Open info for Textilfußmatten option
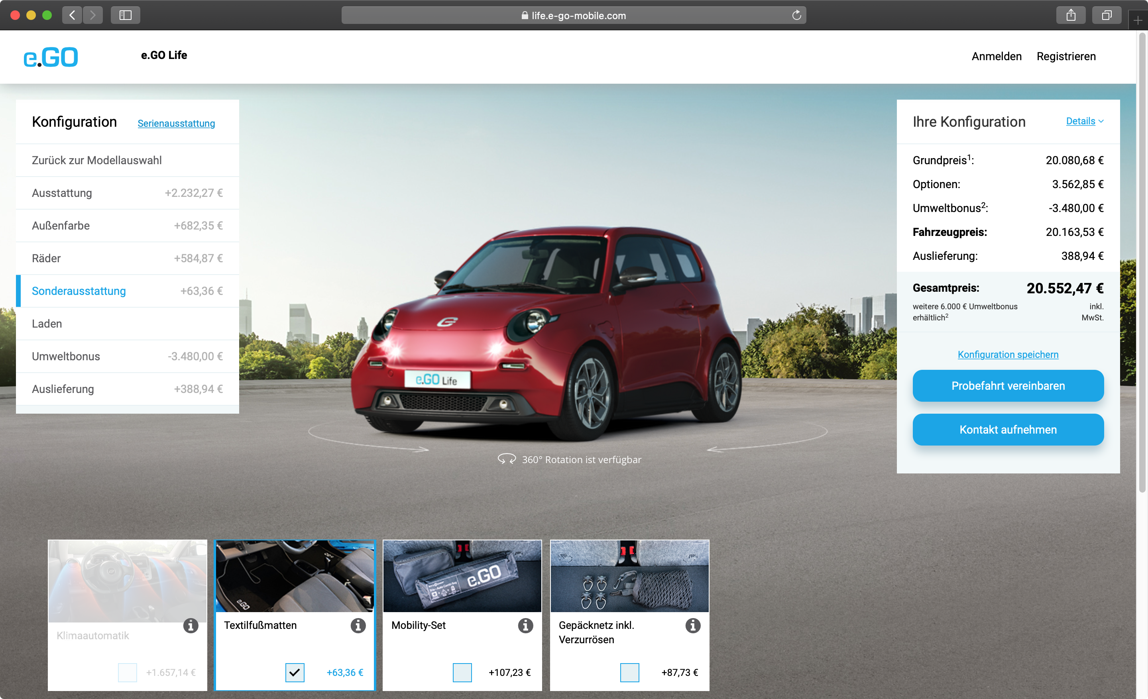This screenshot has width=1148, height=699. [358, 625]
